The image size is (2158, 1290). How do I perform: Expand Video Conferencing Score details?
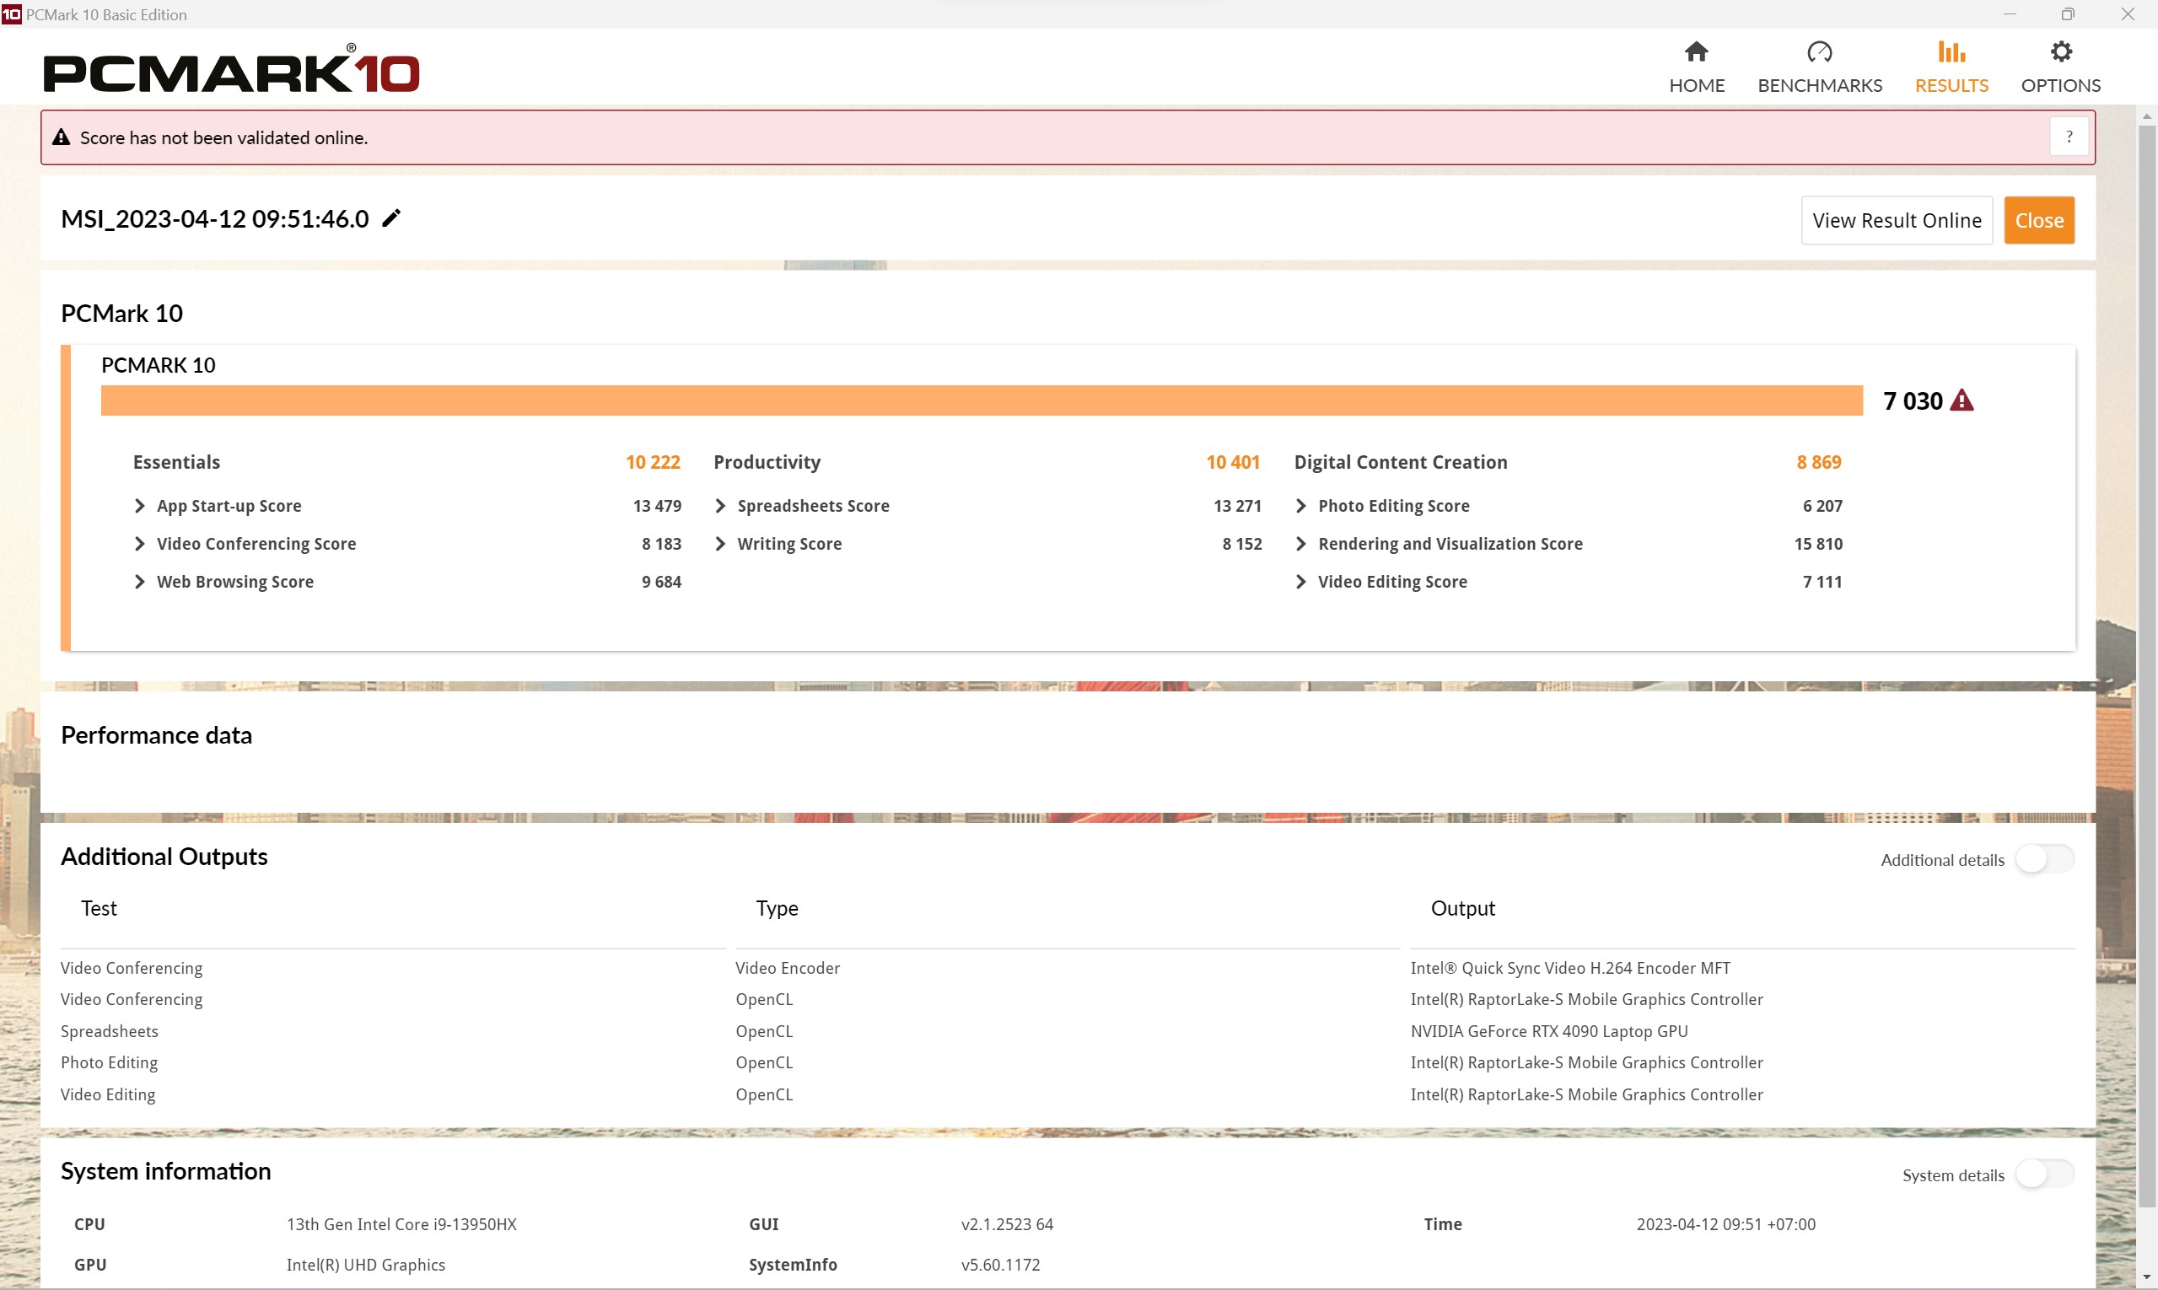(x=139, y=544)
